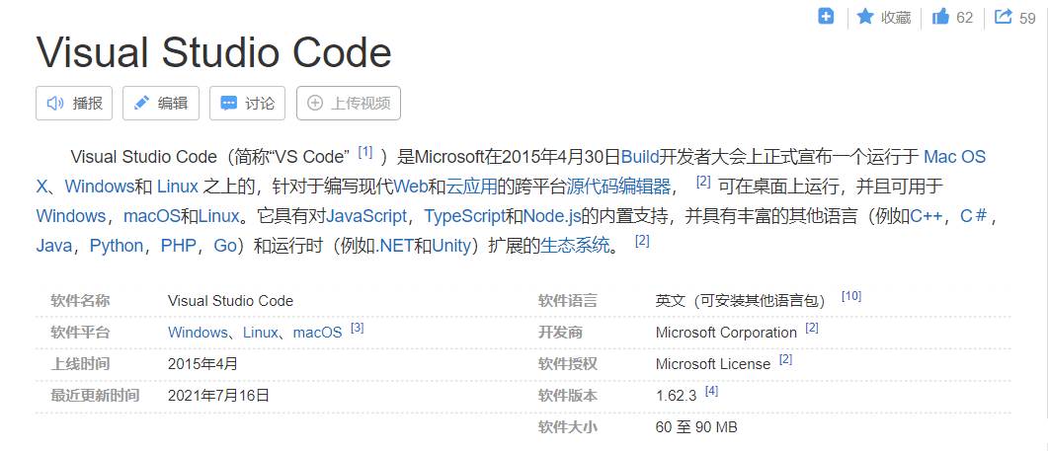
Task: Click macOS link in 软件平台 row
Action: (x=317, y=332)
